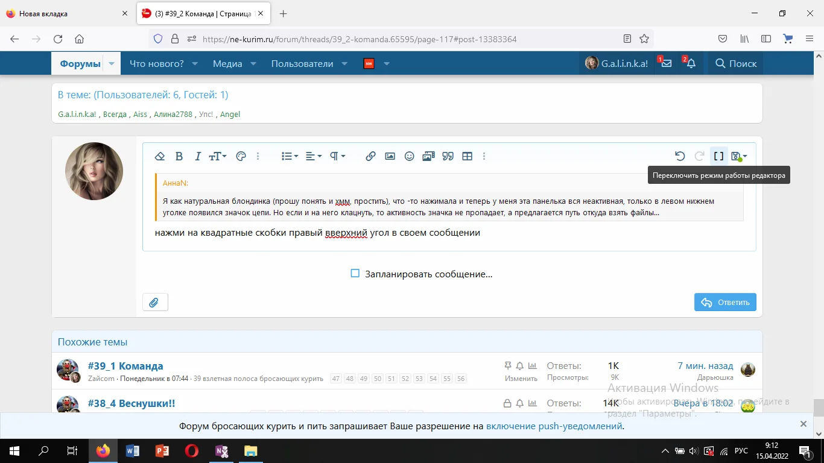Open the text alignment dropdown
Screen dimensions: 824x463
point(314,156)
